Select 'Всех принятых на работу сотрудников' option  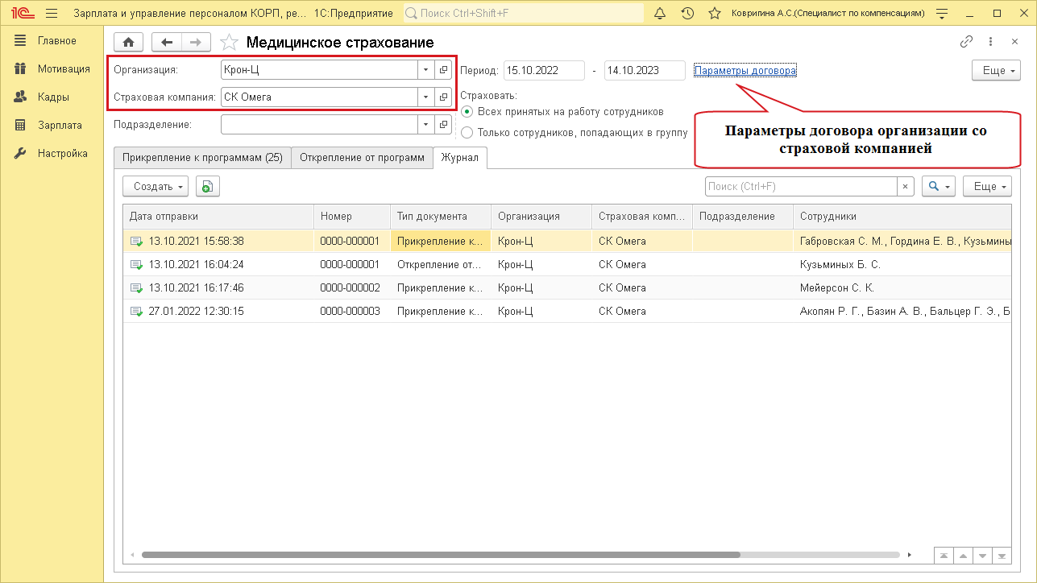[x=467, y=112]
